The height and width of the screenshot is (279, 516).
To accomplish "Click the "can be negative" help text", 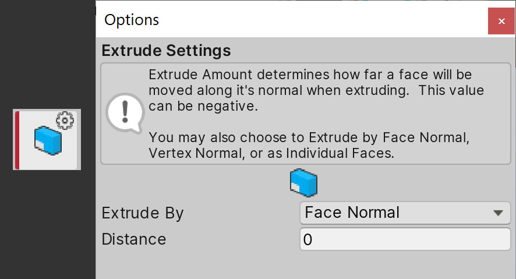I will point(203,107).
